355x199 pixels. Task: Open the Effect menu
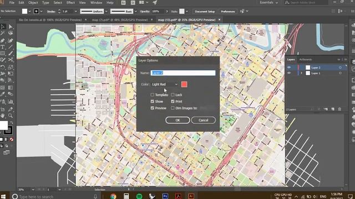pos(70,3)
